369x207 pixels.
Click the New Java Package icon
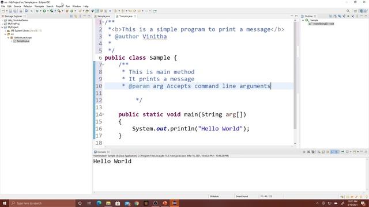pos(67,11)
